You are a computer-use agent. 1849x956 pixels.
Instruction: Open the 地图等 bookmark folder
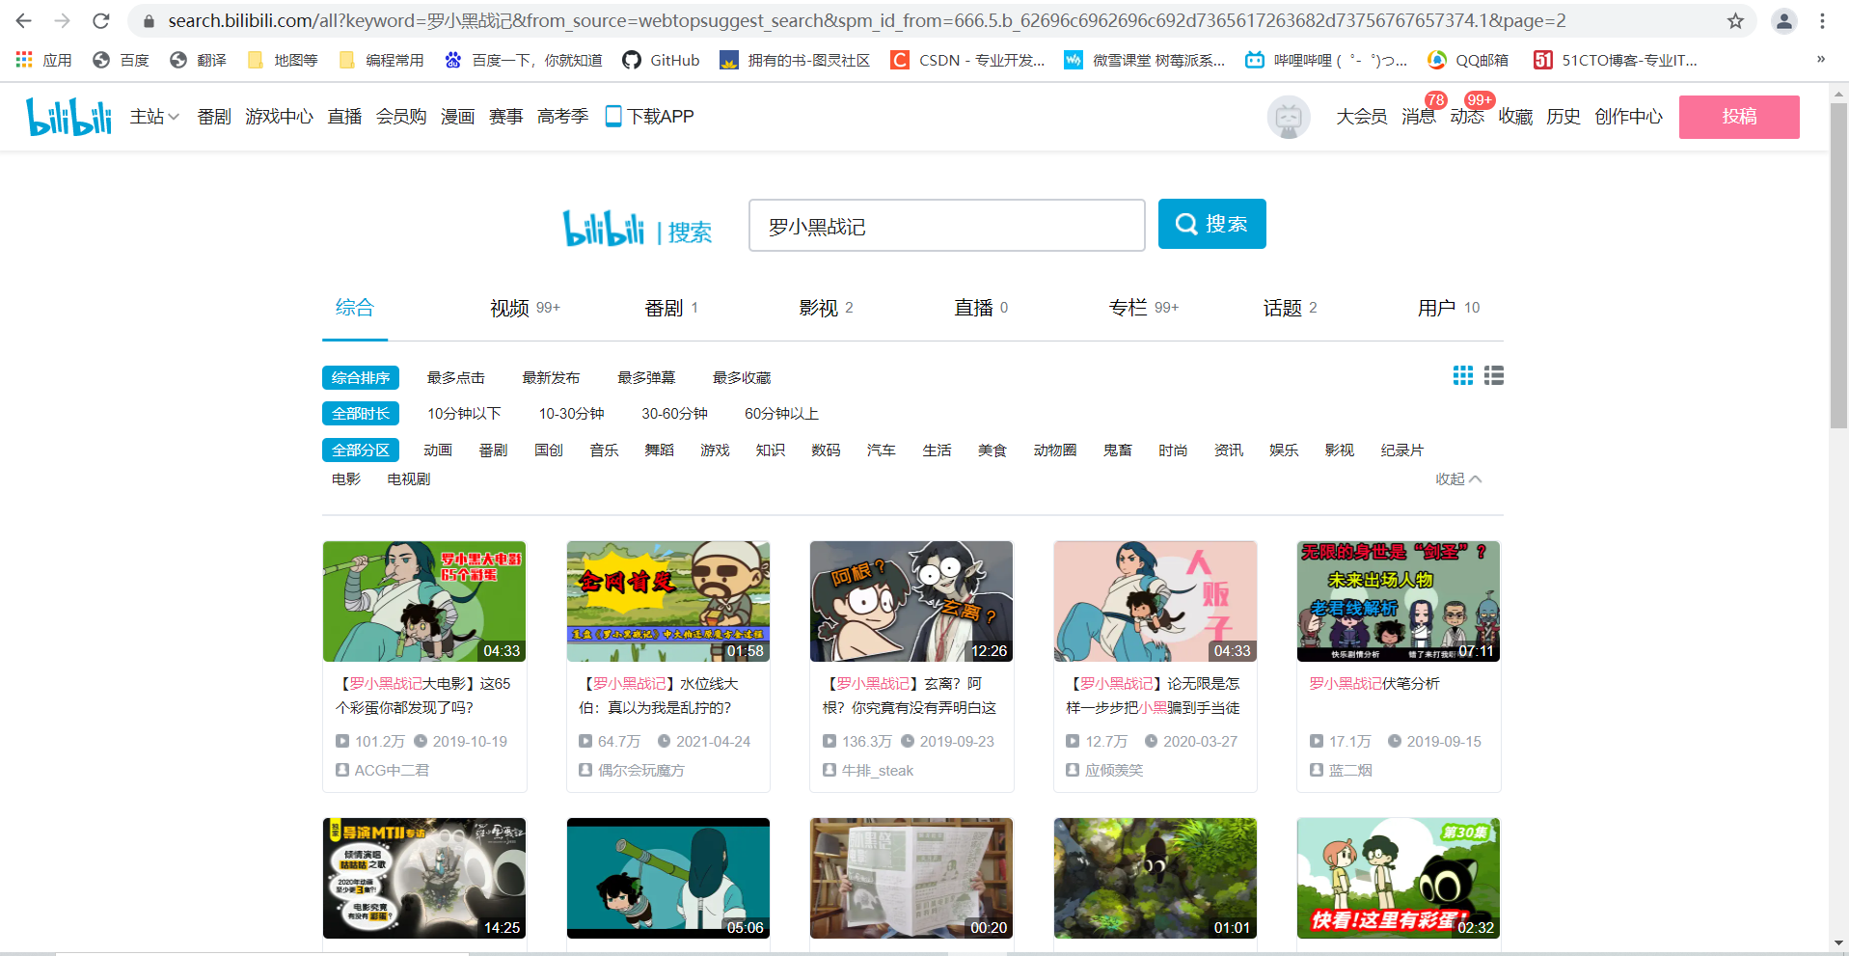point(283,60)
